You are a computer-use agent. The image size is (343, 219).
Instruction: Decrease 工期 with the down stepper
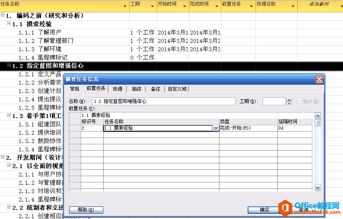(x=289, y=103)
